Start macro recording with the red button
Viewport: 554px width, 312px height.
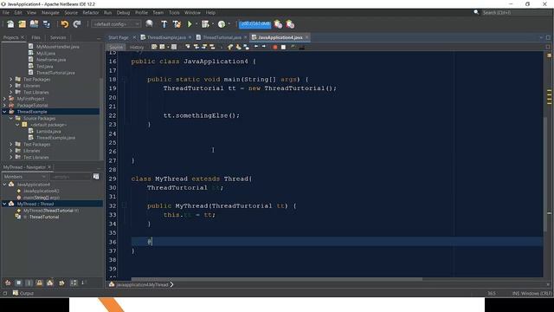(x=275, y=47)
